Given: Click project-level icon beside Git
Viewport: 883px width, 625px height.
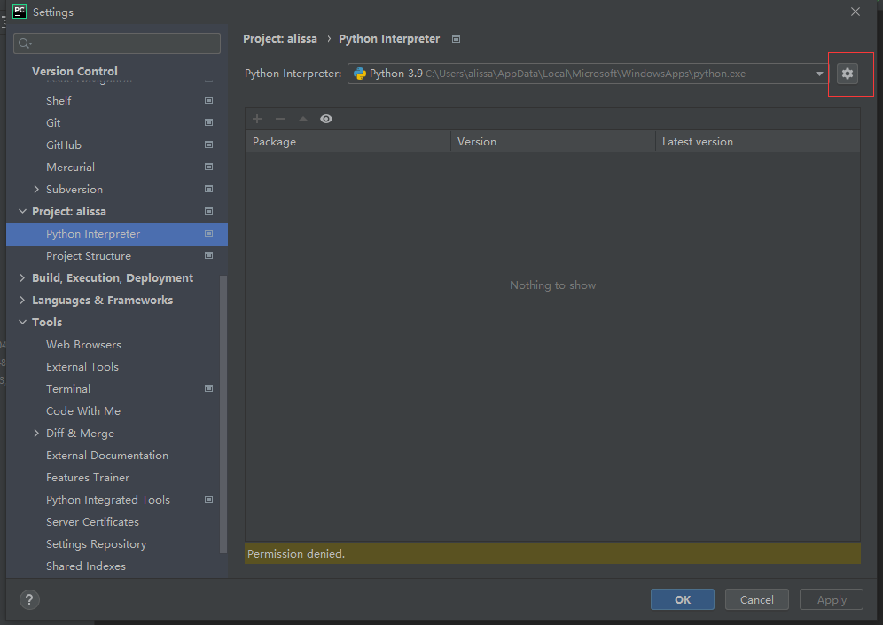Looking at the screenshot, I should [x=209, y=122].
